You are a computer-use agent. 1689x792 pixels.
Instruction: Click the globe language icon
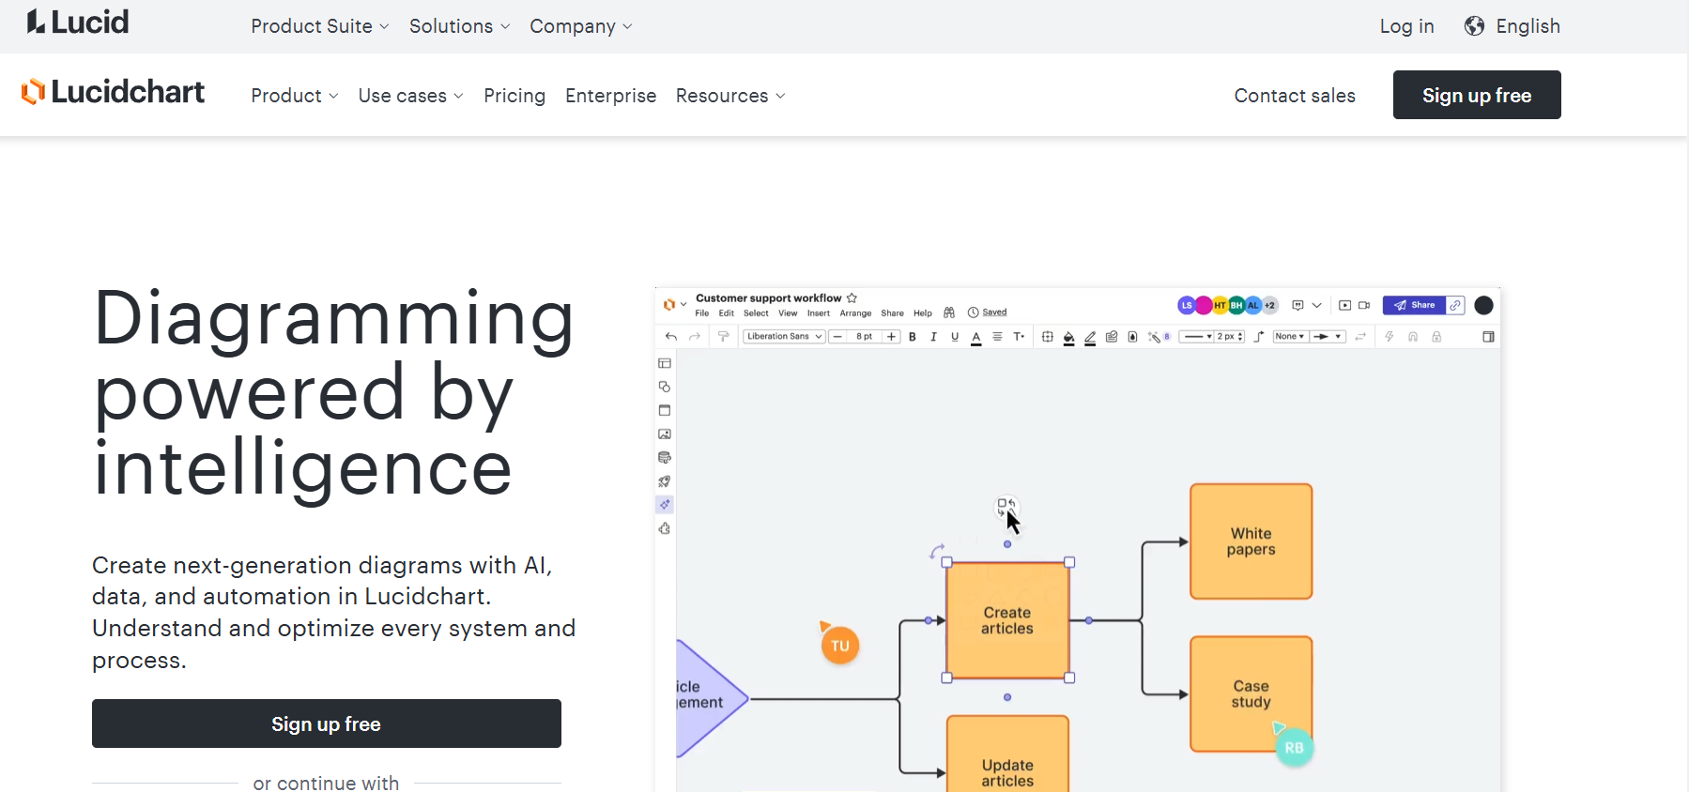tap(1475, 26)
